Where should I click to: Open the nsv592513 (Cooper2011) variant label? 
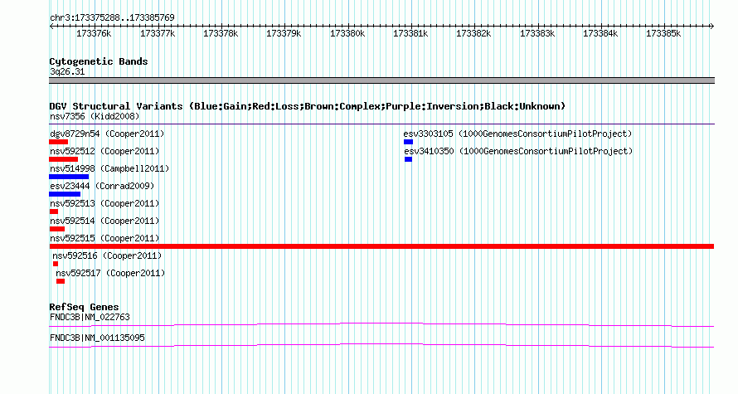104,203
